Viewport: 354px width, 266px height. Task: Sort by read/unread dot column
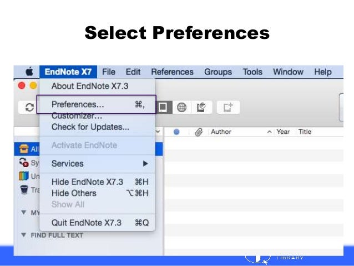click(x=176, y=132)
